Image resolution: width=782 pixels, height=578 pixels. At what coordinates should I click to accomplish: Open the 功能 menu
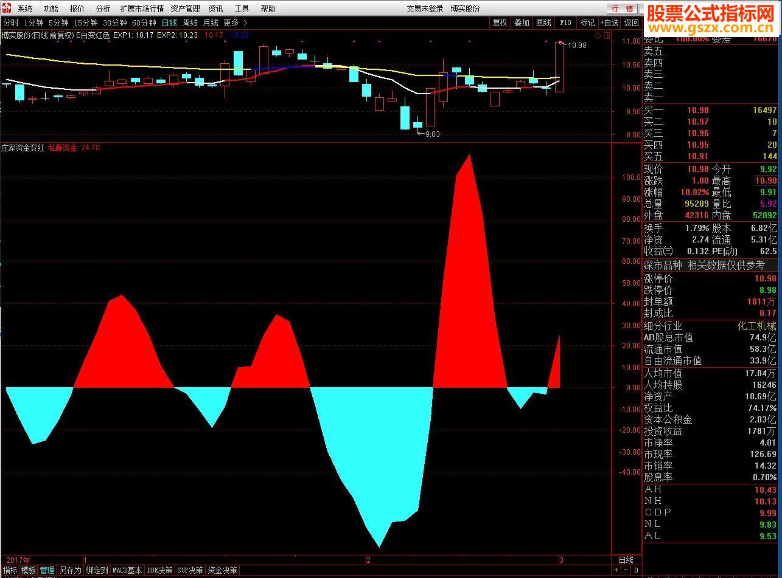tap(51, 9)
